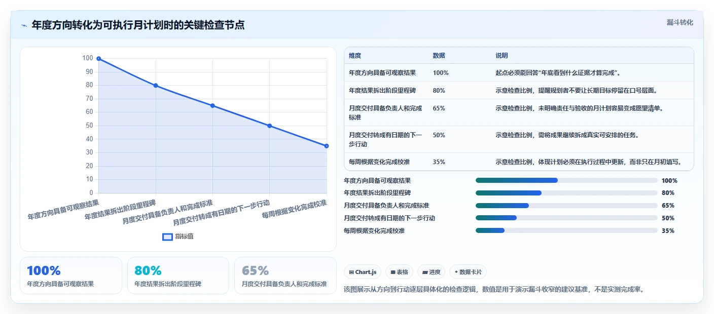
Task: Click x-axis label 年度结果拆出阶段里程碑
Action: point(120,210)
